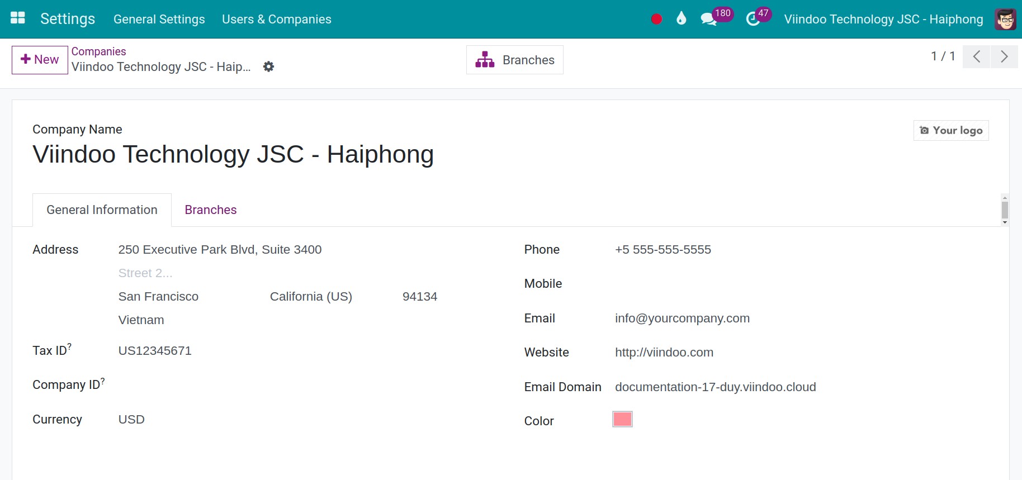
Task: Open General Settings menu
Action: pos(159,19)
